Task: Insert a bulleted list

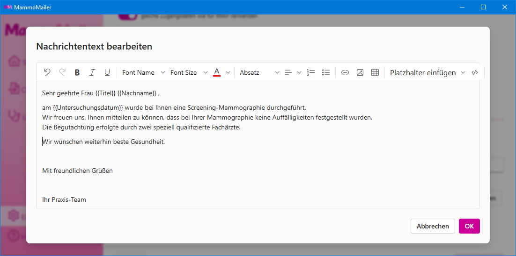Action: 326,72
